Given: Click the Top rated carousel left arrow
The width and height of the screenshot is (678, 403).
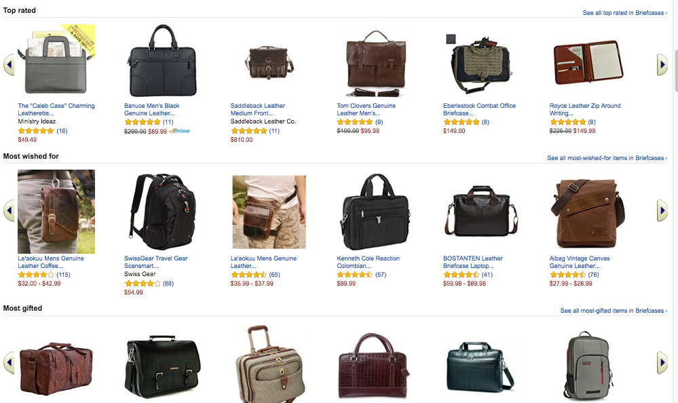Looking at the screenshot, I should (x=9, y=65).
